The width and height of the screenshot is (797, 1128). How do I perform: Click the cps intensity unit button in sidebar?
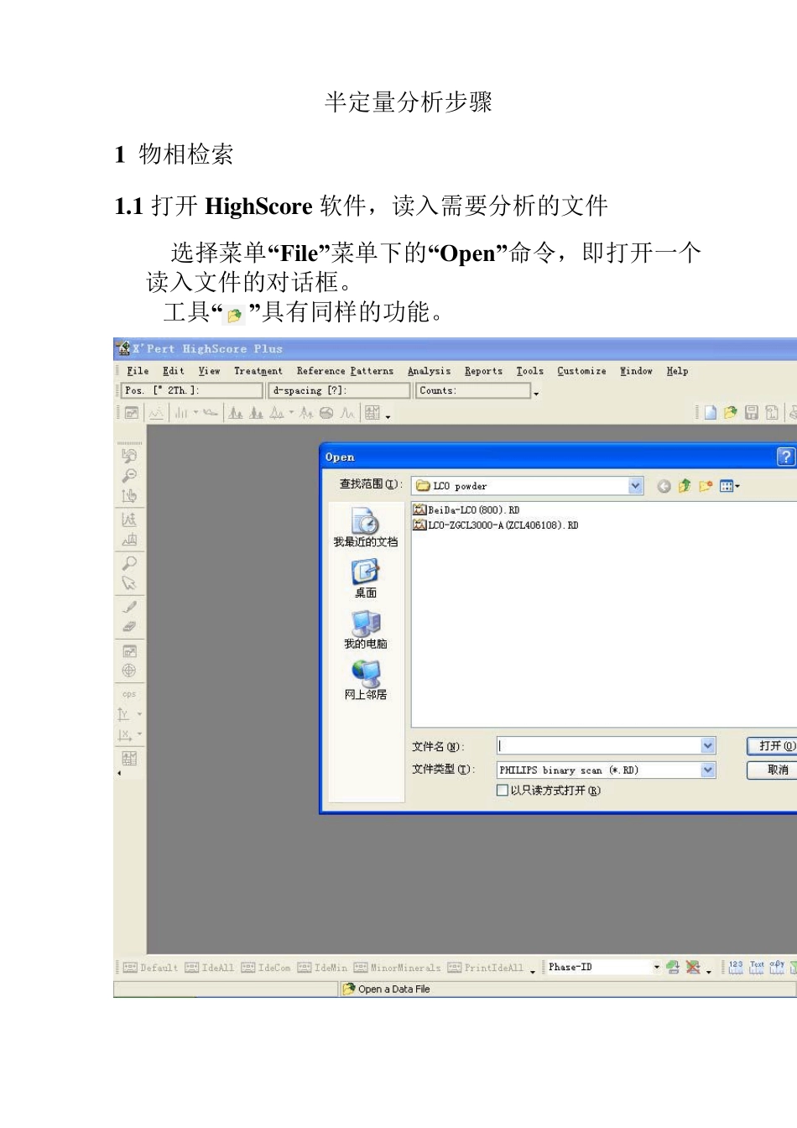(129, 694)
